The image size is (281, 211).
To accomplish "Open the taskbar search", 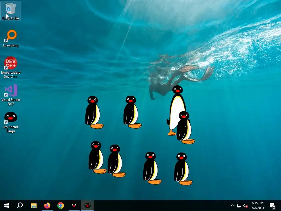I will tap(20, 206).
